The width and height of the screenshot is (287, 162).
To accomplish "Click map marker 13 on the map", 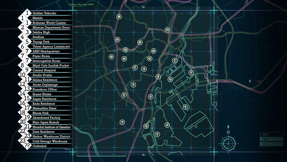I will [x=158, y=77].
